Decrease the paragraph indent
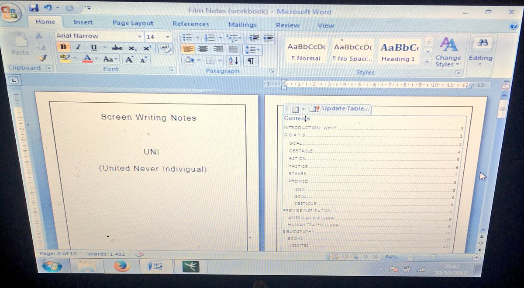The image size is (524, 288). coord(254,38)
